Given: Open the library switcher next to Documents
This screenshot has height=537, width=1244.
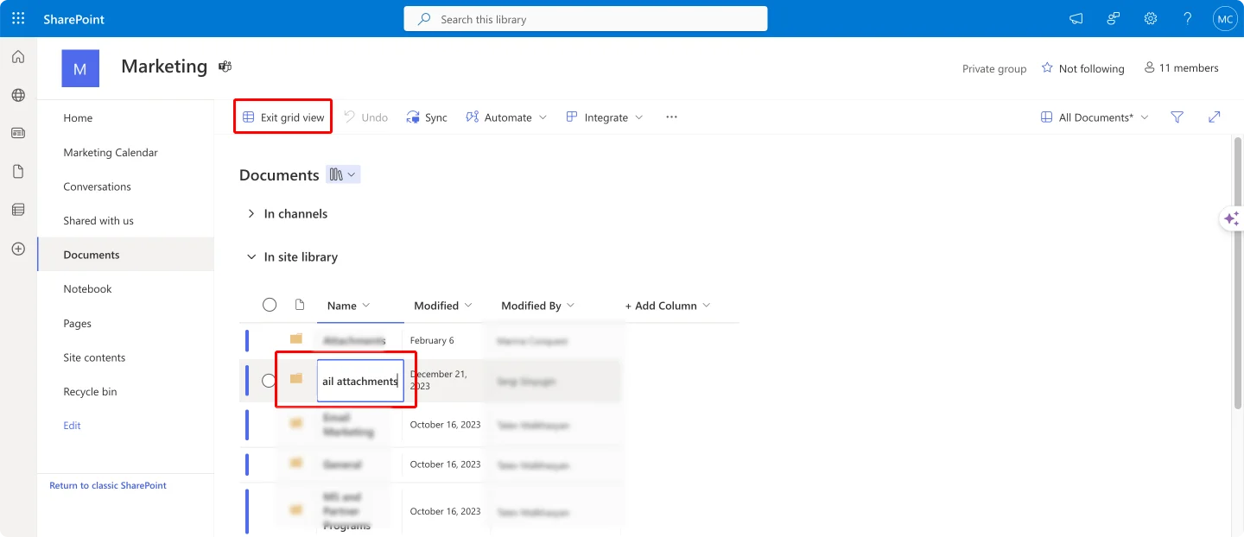Looking at the screenshot, I should (343, 174).
